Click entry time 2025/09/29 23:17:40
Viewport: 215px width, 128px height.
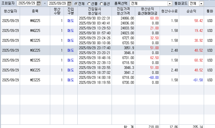(95, 48)
